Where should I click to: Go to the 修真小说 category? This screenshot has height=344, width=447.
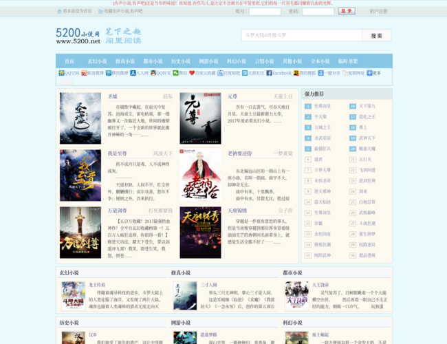pos(125,61)
